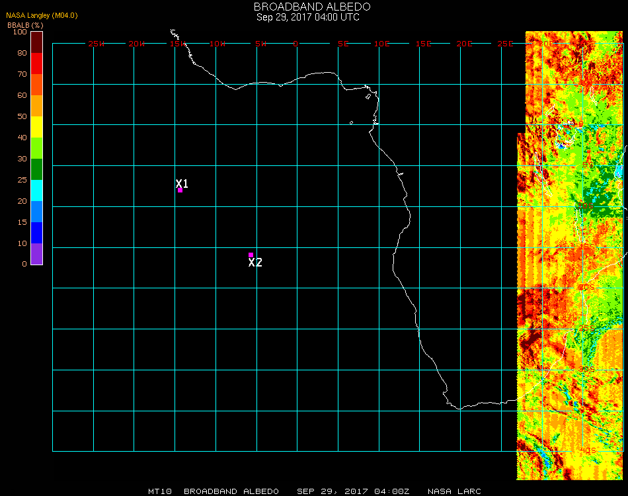Click the 10E longitude label
The height and width of the screenshot is (496, 628).
(x=381, y=44)
